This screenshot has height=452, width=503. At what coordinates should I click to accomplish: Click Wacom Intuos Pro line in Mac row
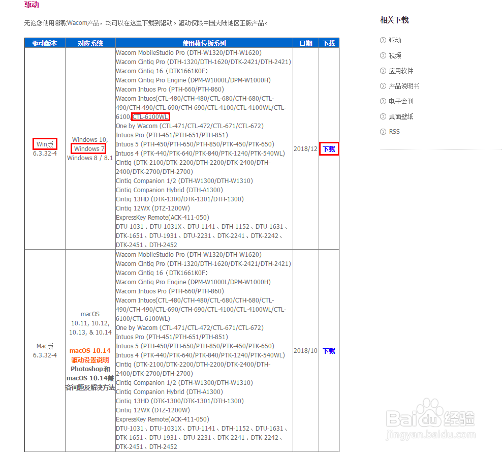click(170, 291)
